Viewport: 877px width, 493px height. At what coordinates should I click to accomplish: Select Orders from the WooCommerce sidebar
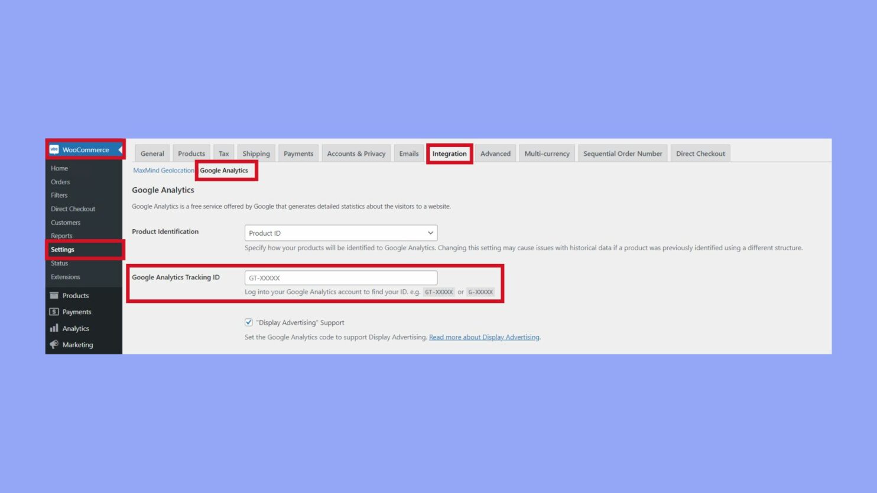pyautogui.click(x=60, y=181)
